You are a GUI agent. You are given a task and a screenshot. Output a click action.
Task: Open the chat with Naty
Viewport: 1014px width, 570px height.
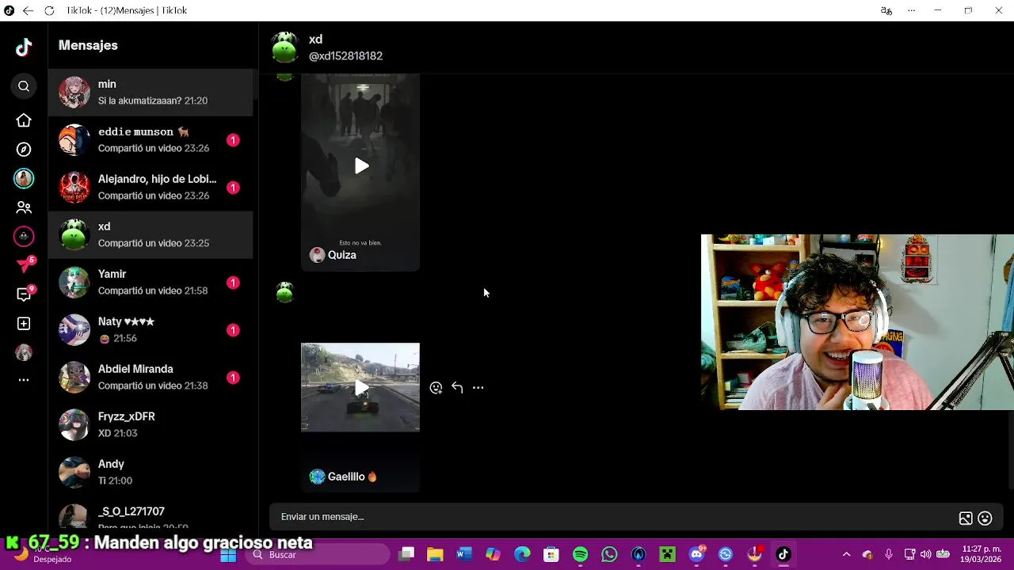click(151, 330)
